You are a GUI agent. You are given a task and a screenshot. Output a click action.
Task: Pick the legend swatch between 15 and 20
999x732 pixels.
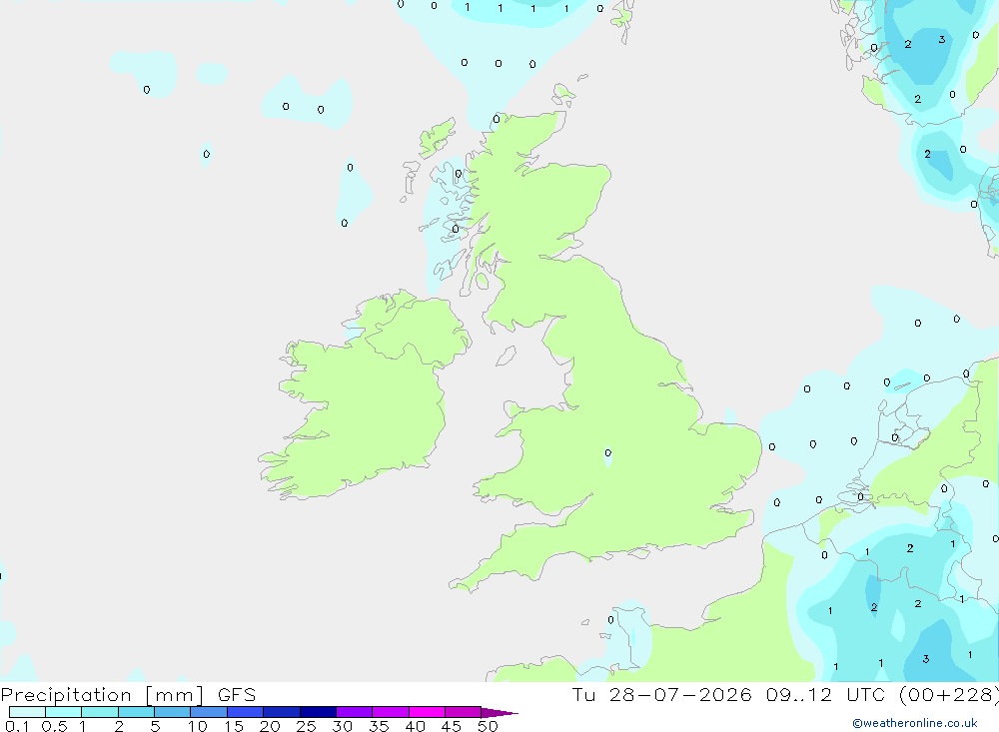246,712
